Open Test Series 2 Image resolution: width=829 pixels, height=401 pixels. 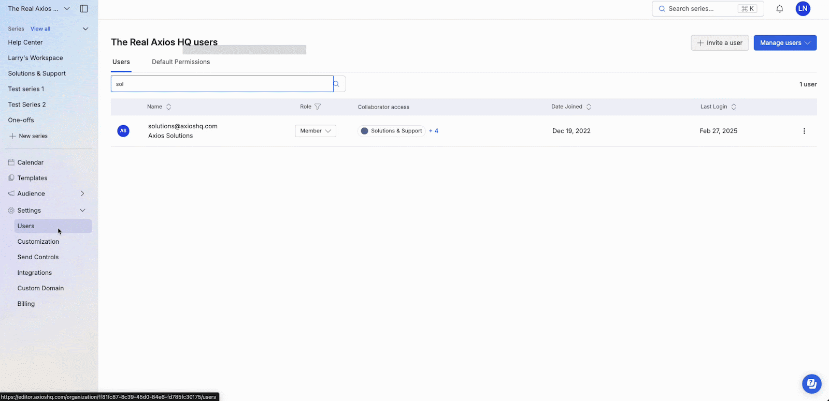pos(27,105)
